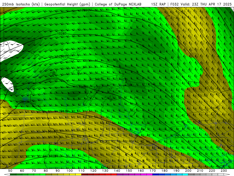This screenshot has height=176, width=234.
Task: Pick the cyan swatch ending at 200
Action: pos(185,175)
